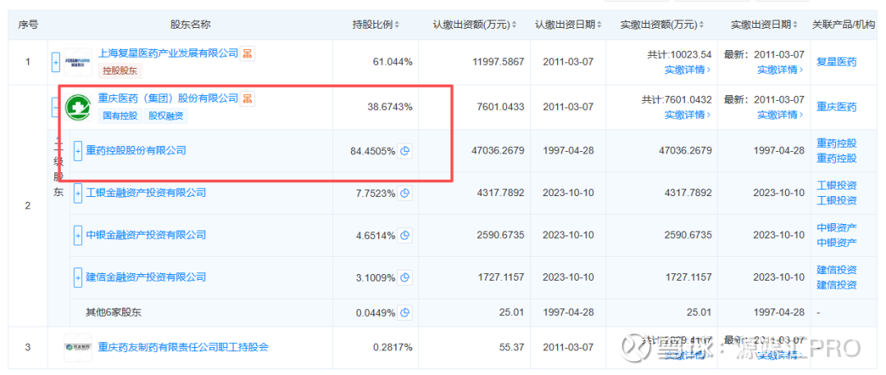Open 实缴详情 under 最新 date in 重庆医药 row
The image size is (886, 375).
point(780,115)
